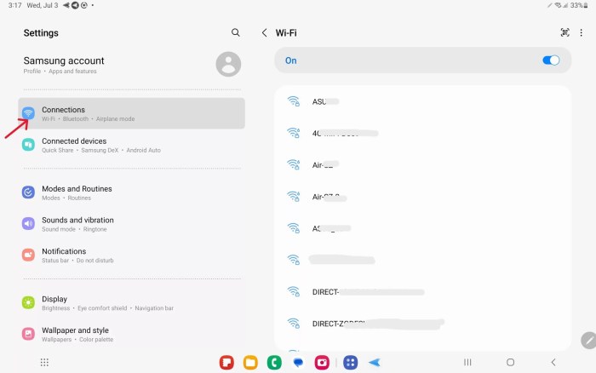The image size is (596, 373).
Task: Tap the Recents navigation button
Action: [467, 362]
